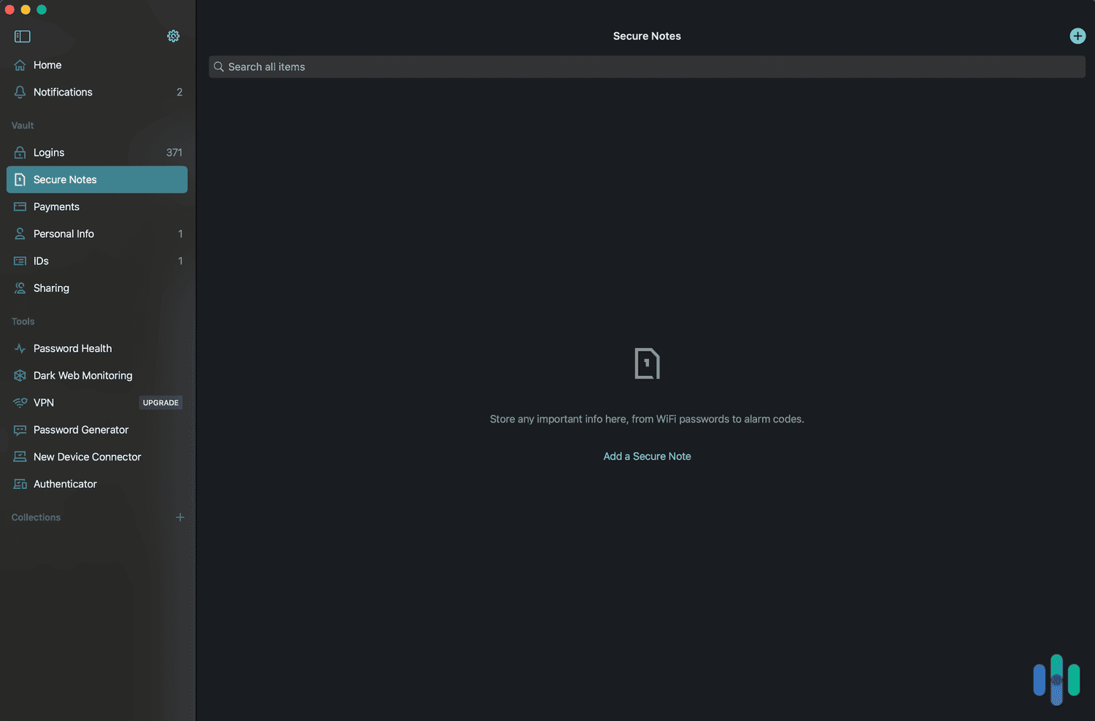Viewport: 1095px width, 721px height.
Task: Click the Password Health activity icon
Action: [20, 348]
